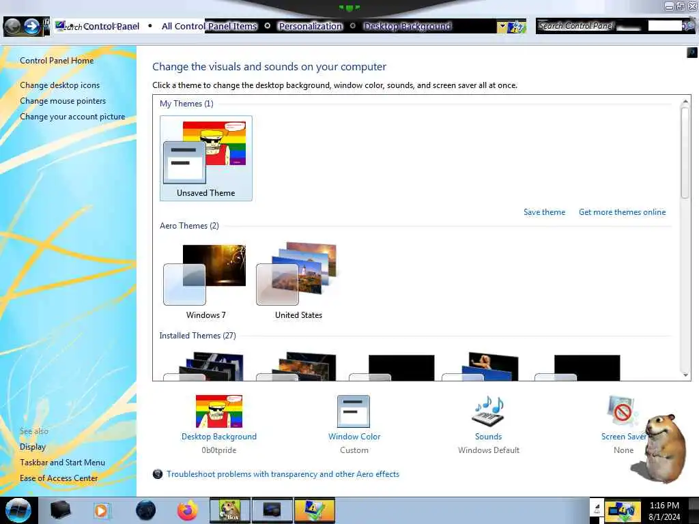Screen dimensions: 699x524
Task: Open Change your account picture
Action: click(72, 116)
